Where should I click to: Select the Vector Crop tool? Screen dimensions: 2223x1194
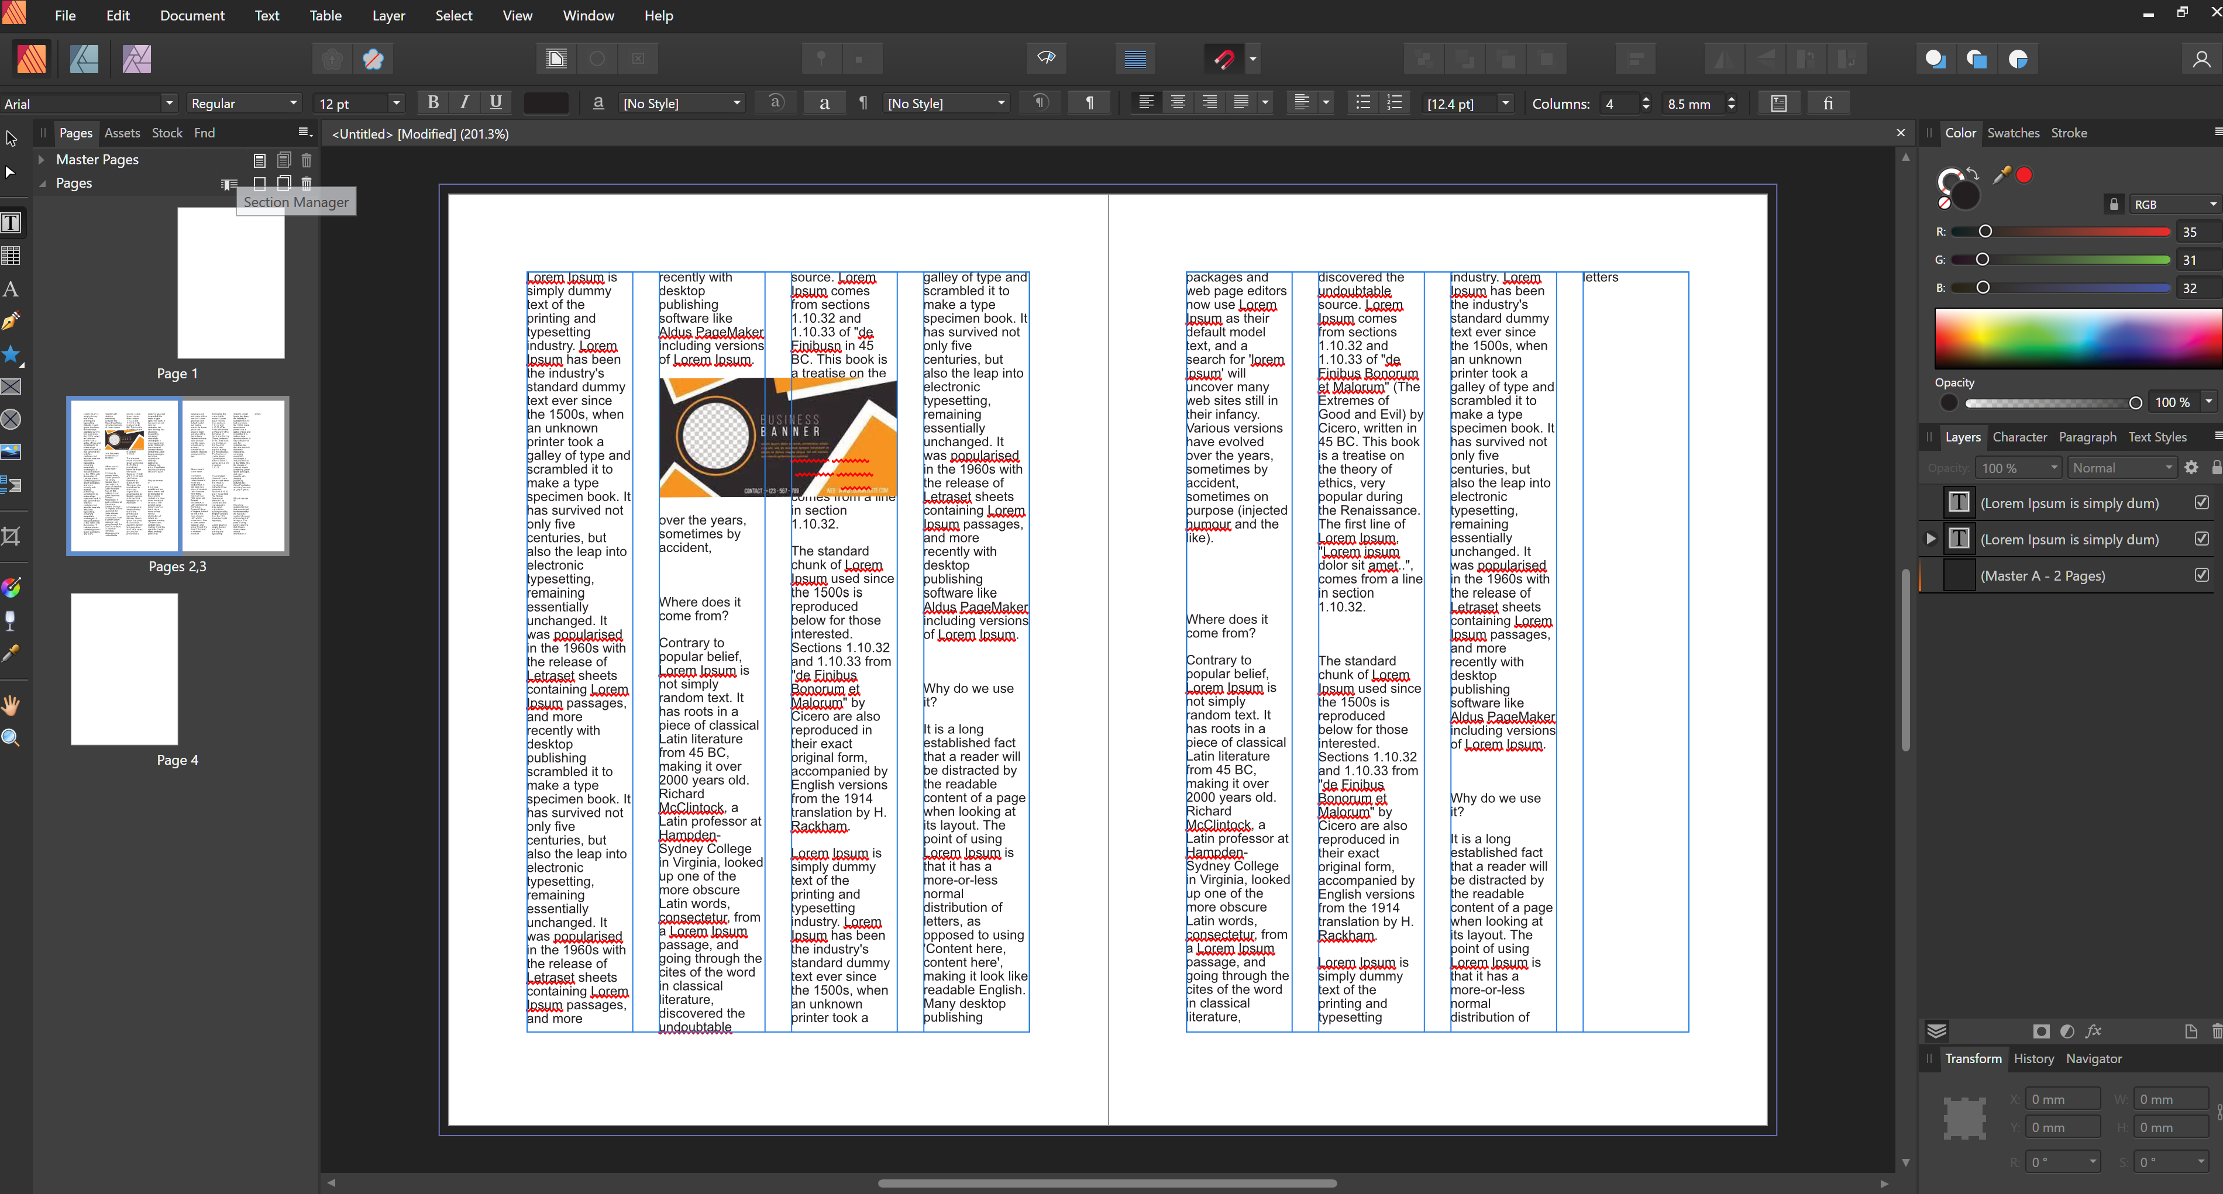(x=12, y=536)
